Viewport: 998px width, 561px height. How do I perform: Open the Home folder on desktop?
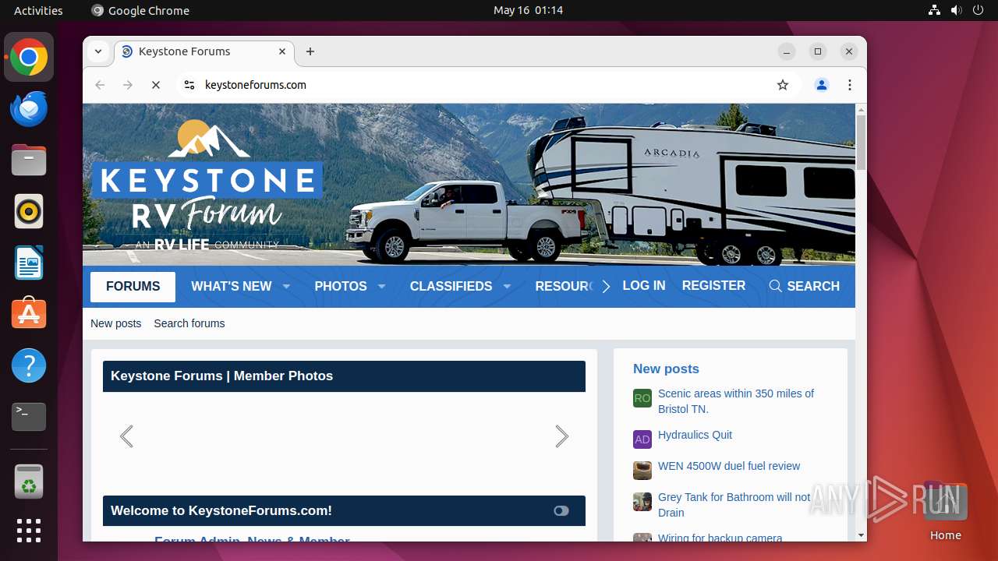click(x=946, y=510)
